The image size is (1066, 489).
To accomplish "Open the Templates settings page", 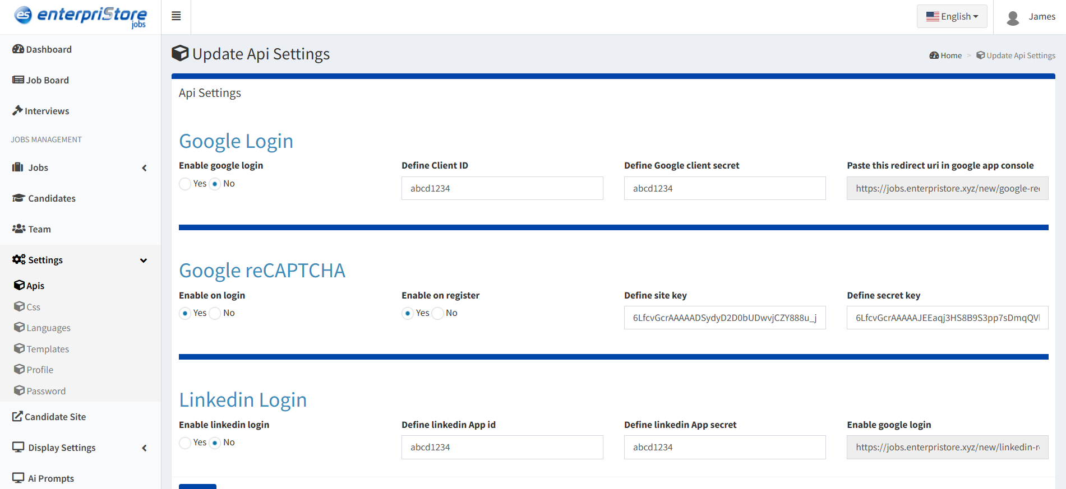I will (x=48, y=349).
